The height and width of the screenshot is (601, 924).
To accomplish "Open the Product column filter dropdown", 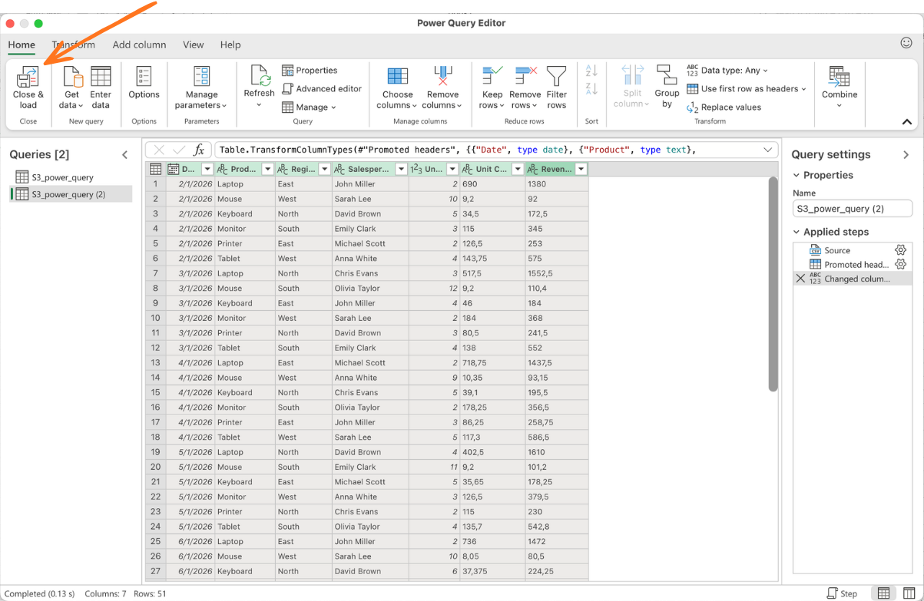I will coord(267,169).
